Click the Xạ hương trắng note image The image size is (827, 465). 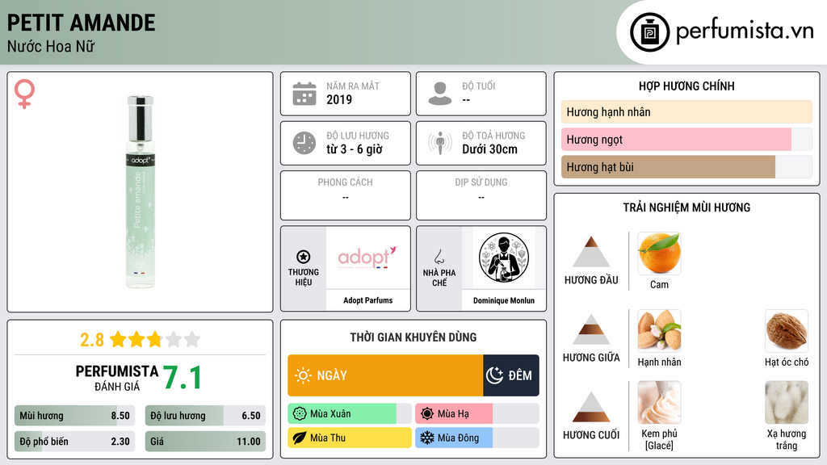coord(787,402)
